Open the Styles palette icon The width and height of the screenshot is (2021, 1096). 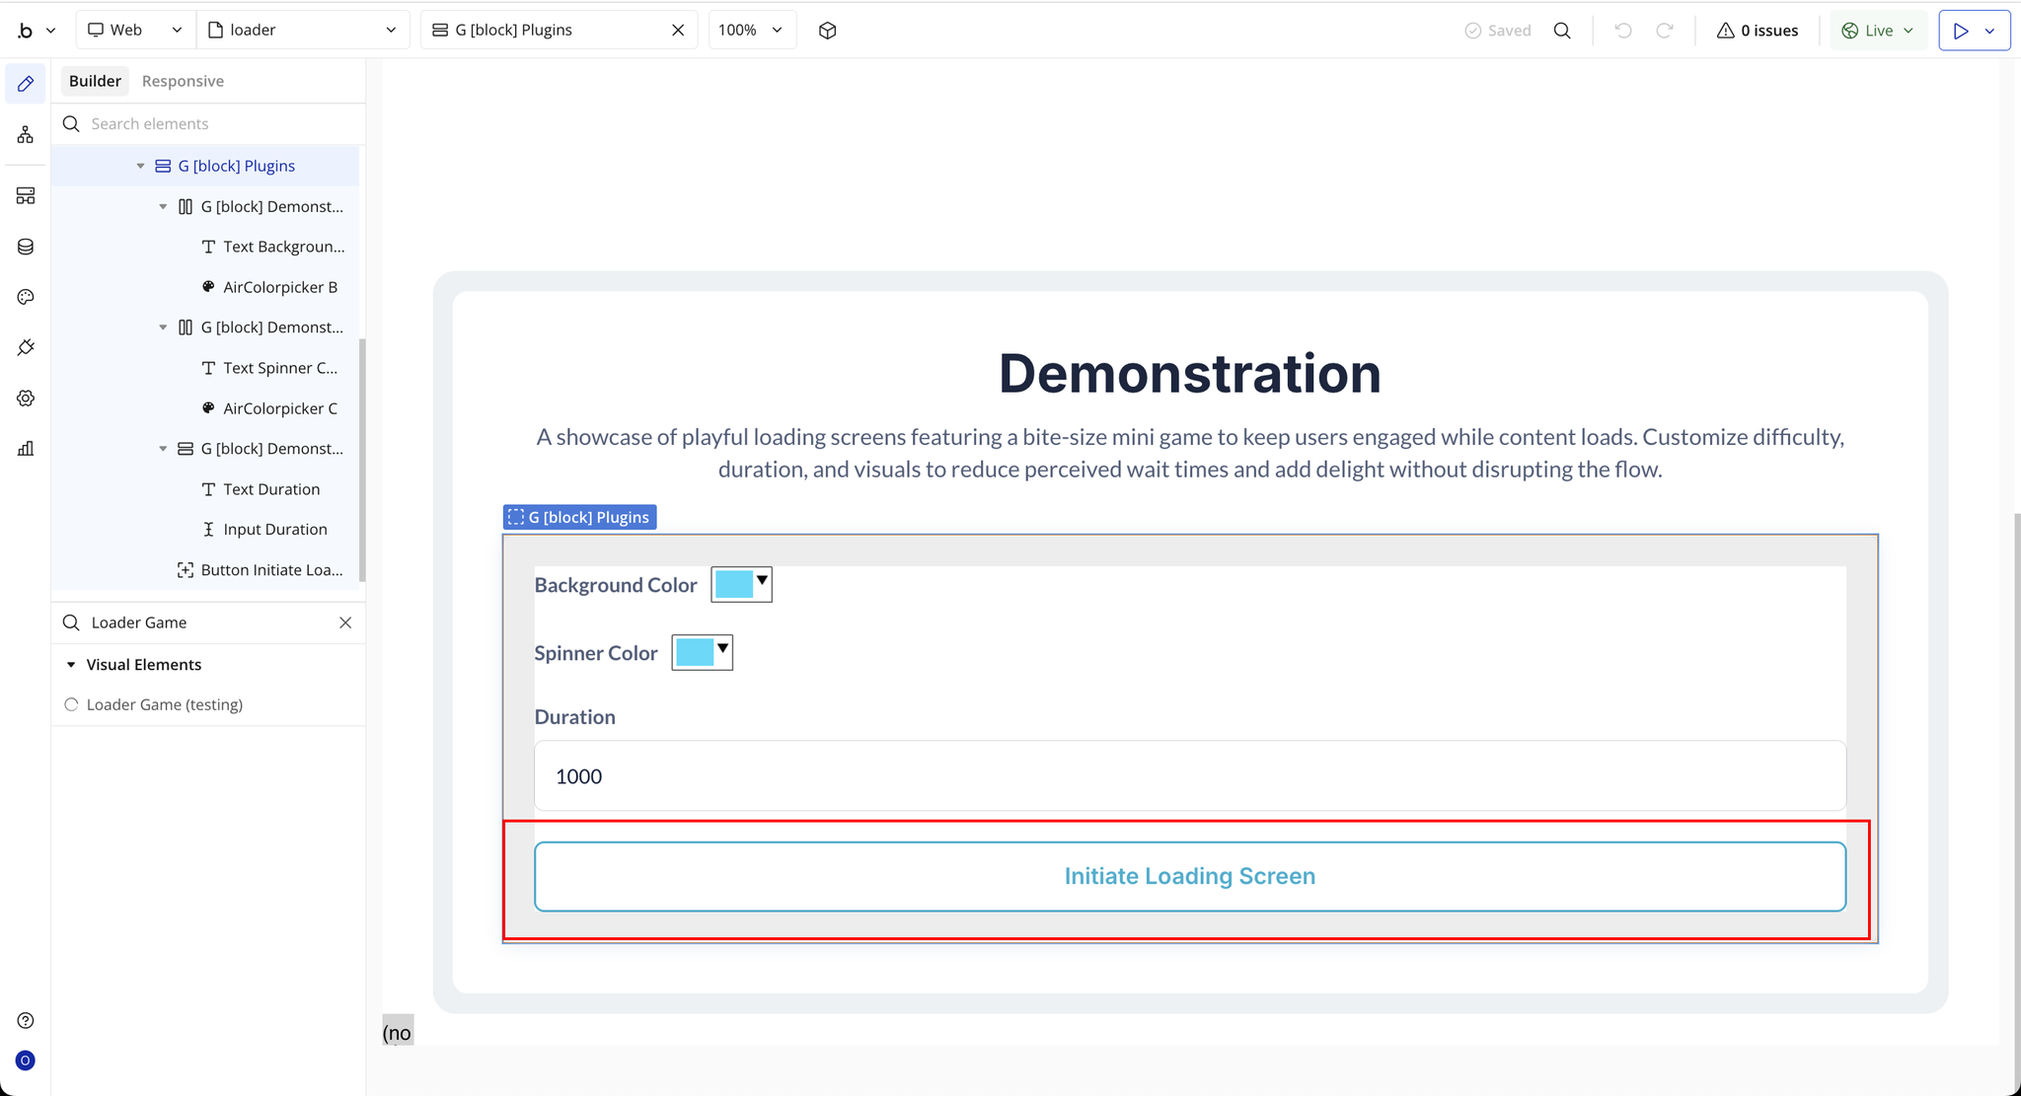coord(26,297)
